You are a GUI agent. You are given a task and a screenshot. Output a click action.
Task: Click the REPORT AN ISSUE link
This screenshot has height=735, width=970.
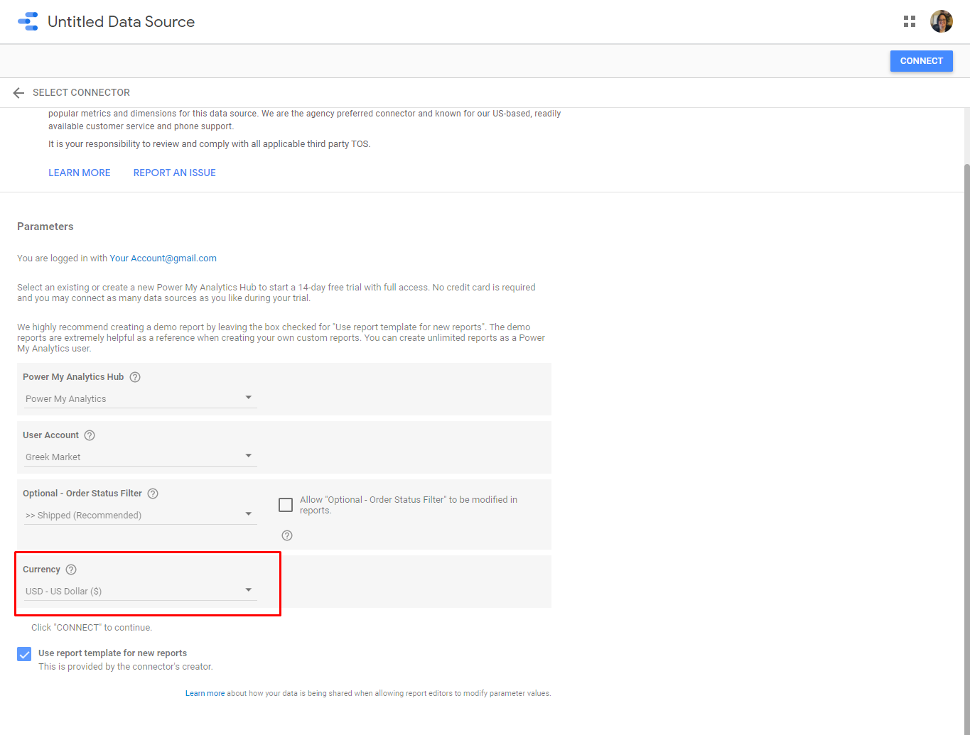click(174, 173)
